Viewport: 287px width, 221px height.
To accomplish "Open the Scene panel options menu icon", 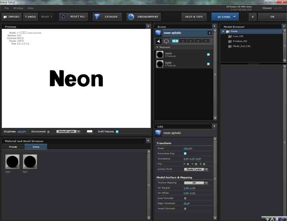I will click(x=214, y=26).
